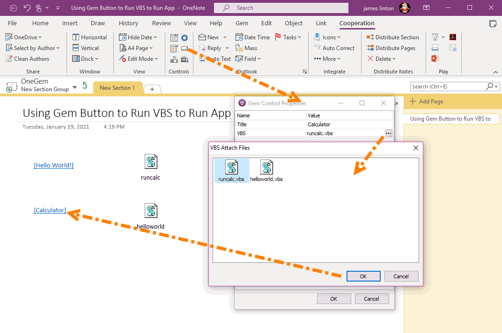Click the Vertical window button
The image size is (502, 333).
(86, 48)
